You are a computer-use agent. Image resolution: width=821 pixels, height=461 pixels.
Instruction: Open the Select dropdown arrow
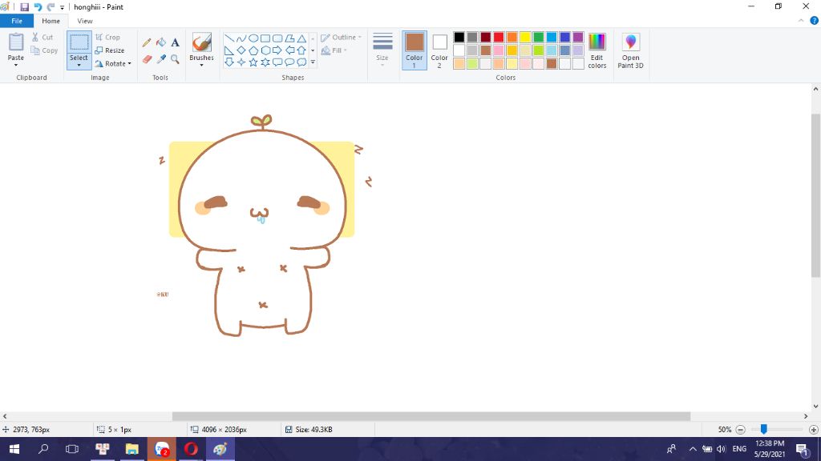coord(79,65)
